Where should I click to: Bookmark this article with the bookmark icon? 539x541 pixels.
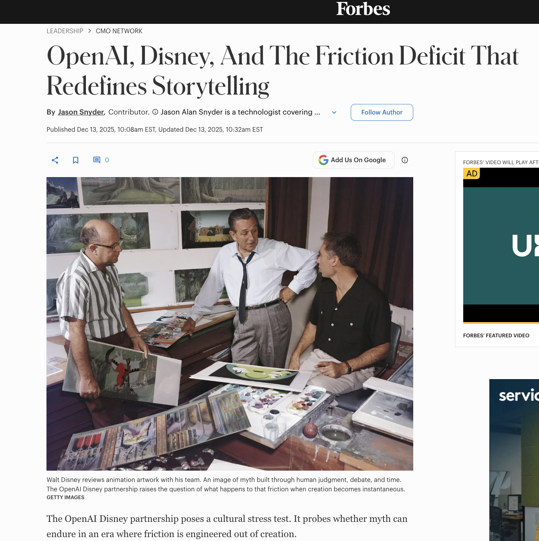click(76, 160)
